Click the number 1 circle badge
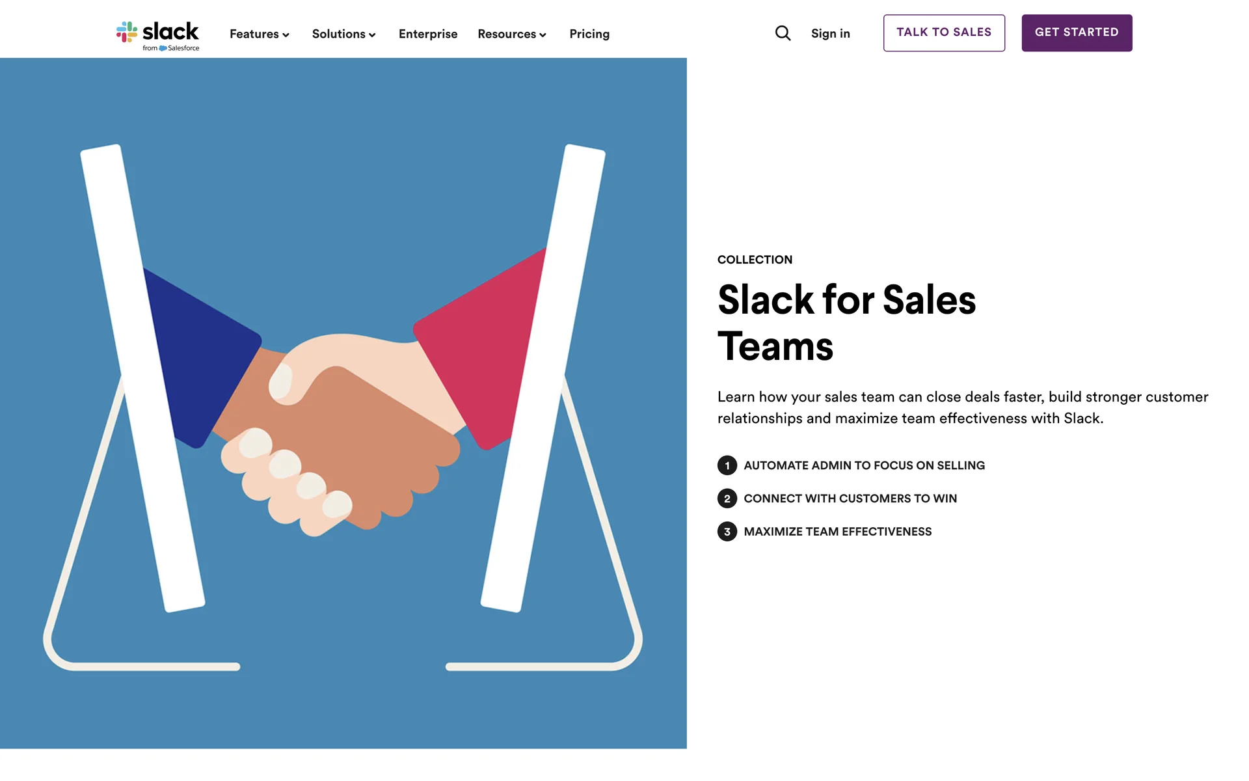Viewport: 1249px width, 781px height. pyautogui.click(x=727, y=465)
